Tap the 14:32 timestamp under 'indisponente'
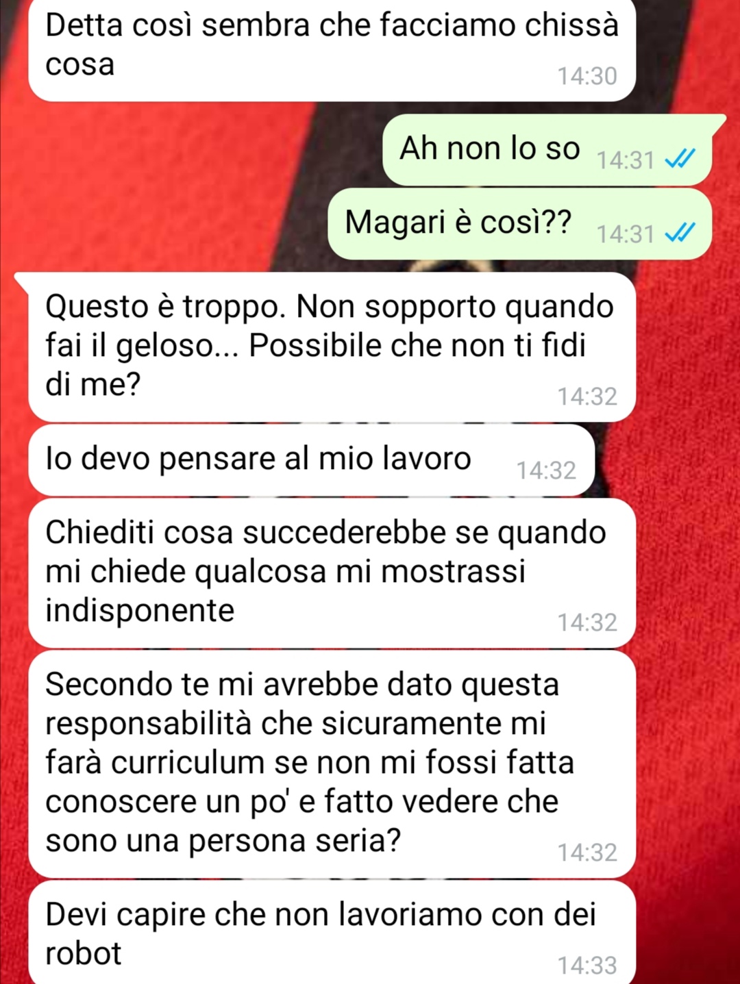Screen dimensions: 740x984 587,622
